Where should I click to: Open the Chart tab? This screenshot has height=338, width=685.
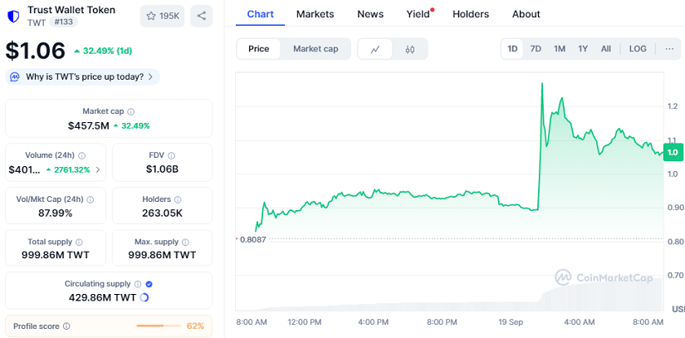(x=261, y=14)
